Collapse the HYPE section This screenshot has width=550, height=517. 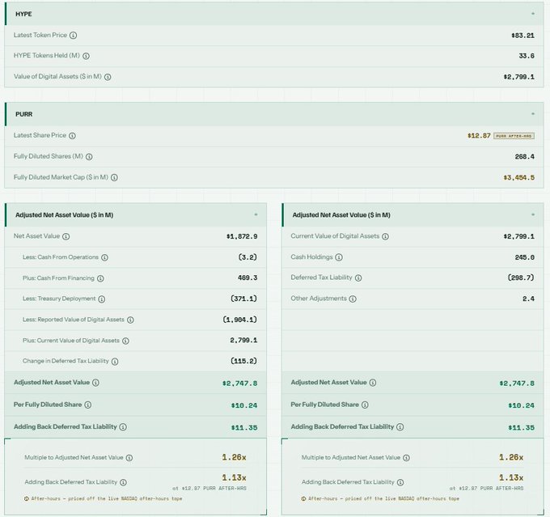pyautogui.click(x=533, y=14)
